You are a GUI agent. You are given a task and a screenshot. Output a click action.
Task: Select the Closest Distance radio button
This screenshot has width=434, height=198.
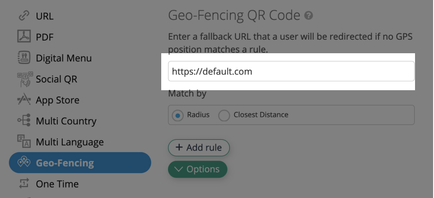click(x=224, y=115)
